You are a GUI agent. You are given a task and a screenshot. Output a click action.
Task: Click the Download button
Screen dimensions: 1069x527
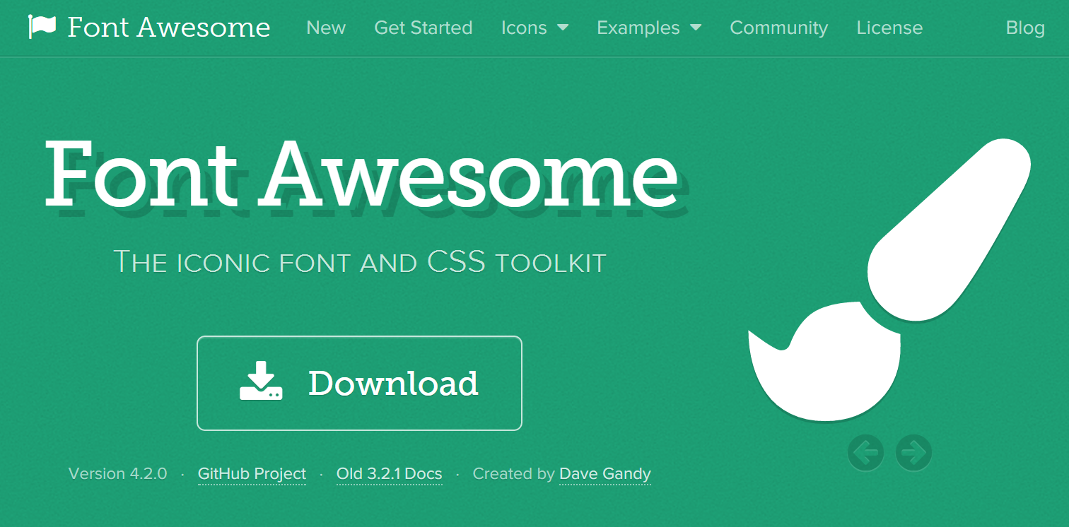[359, 383]
